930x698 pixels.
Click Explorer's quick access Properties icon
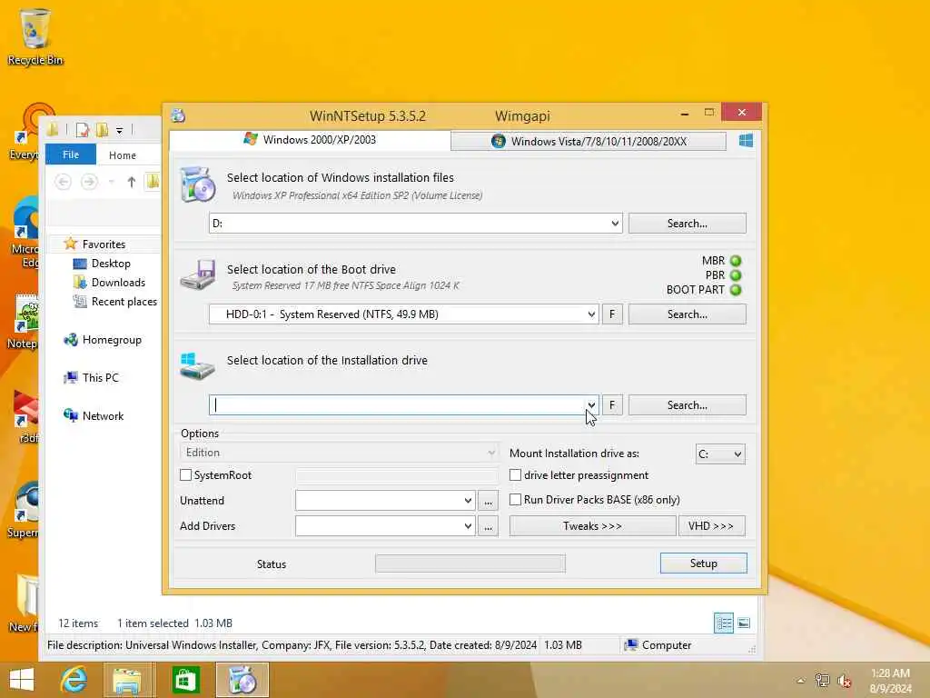(83, 129)
